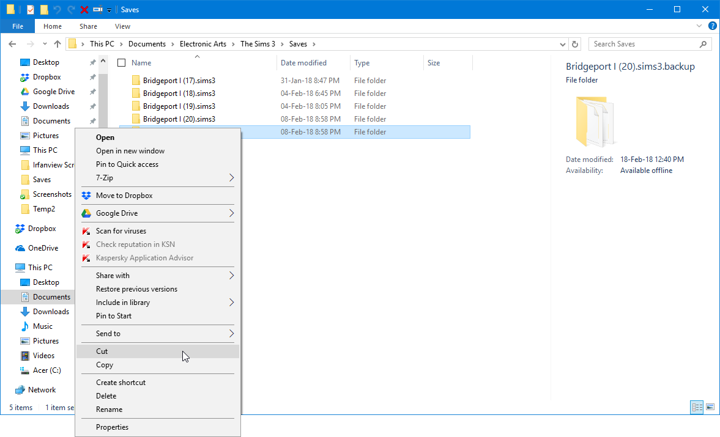Go back with the left arrow navigation button
The height and width of the screenshot is (437, 720).
pyautogui.click(x=12, y=44)
